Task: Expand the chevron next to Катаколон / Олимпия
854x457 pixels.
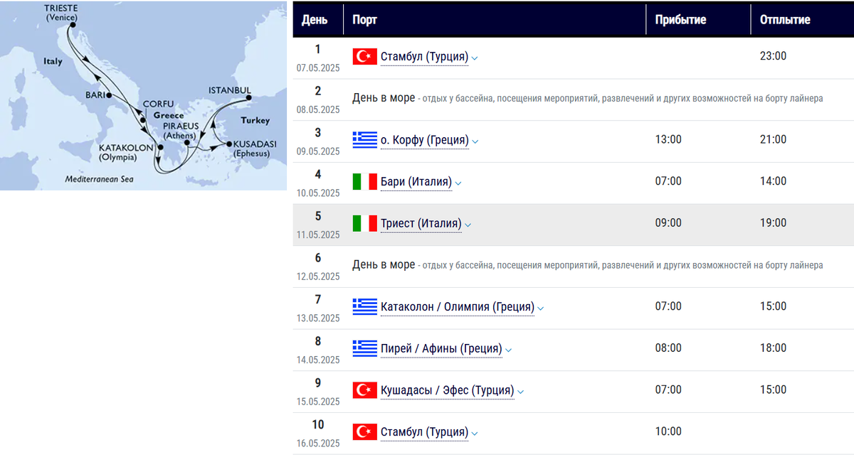Action: 541,308
